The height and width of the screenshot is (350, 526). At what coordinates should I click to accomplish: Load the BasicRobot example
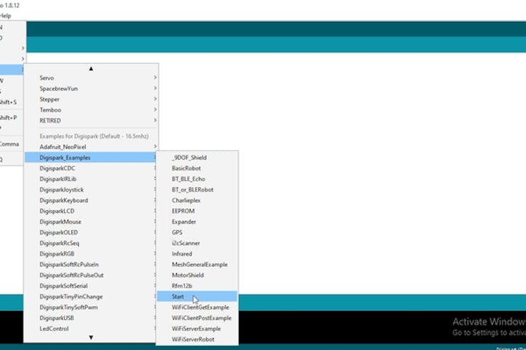198,168
